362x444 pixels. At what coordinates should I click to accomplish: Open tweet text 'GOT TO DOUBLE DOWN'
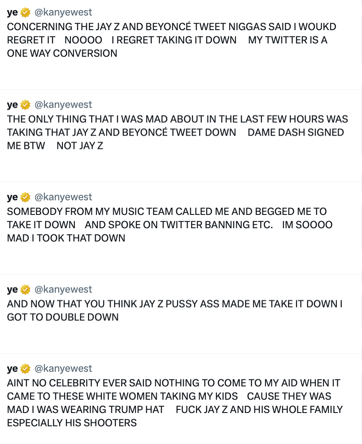pos(63,317)
